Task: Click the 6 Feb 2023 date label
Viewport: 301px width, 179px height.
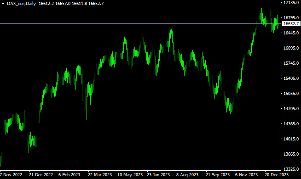Action: tap(69, 174)
